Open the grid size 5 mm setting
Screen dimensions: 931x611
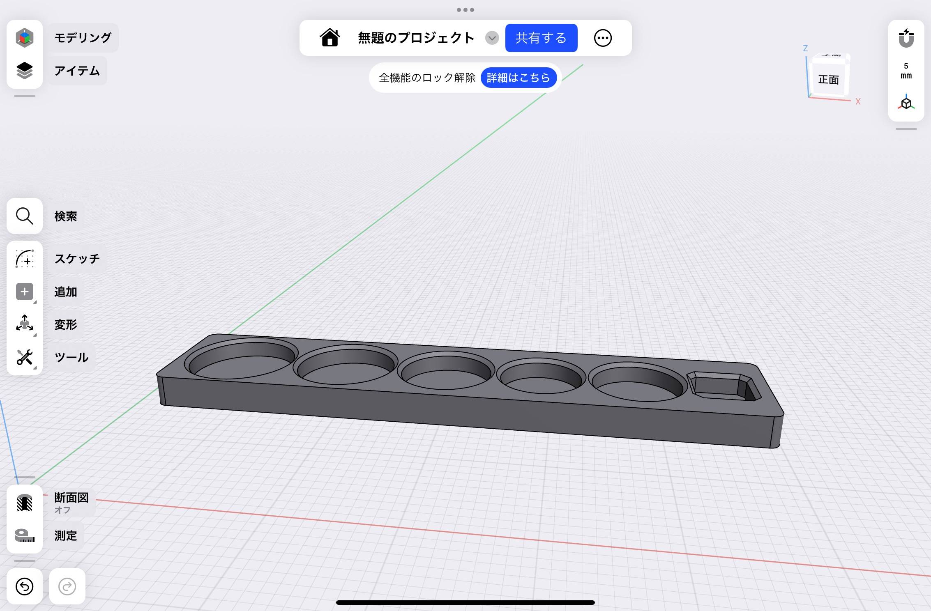(x=906, y=71)
